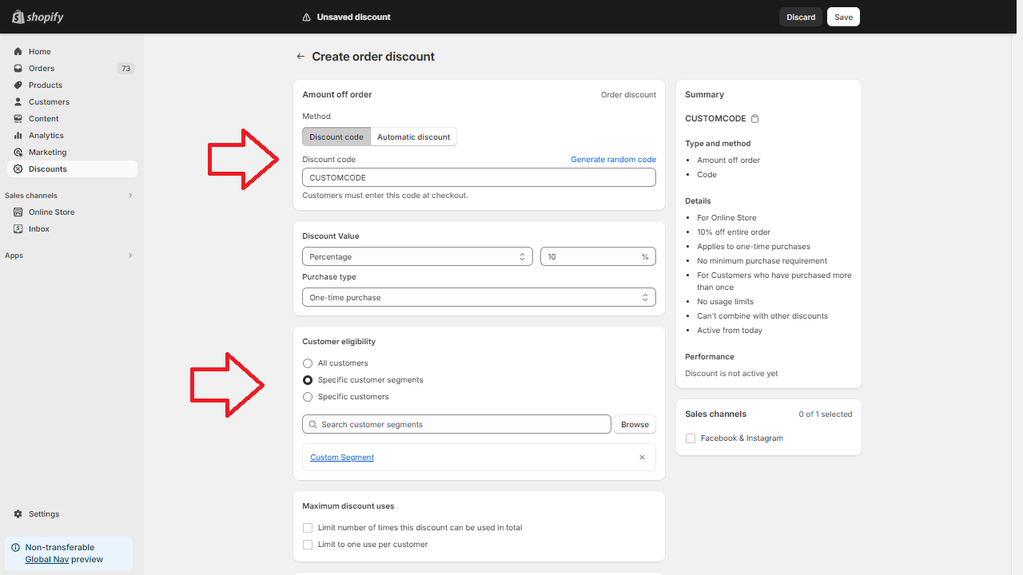Click the Search customer segments field
This screenshot has height=575, width=1023.
(x=456, y=425)
